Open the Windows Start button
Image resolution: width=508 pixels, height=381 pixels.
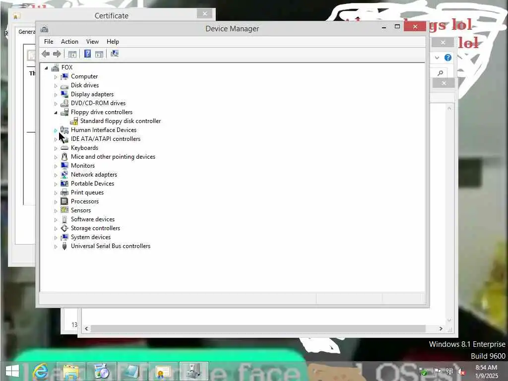pos(12,371)
